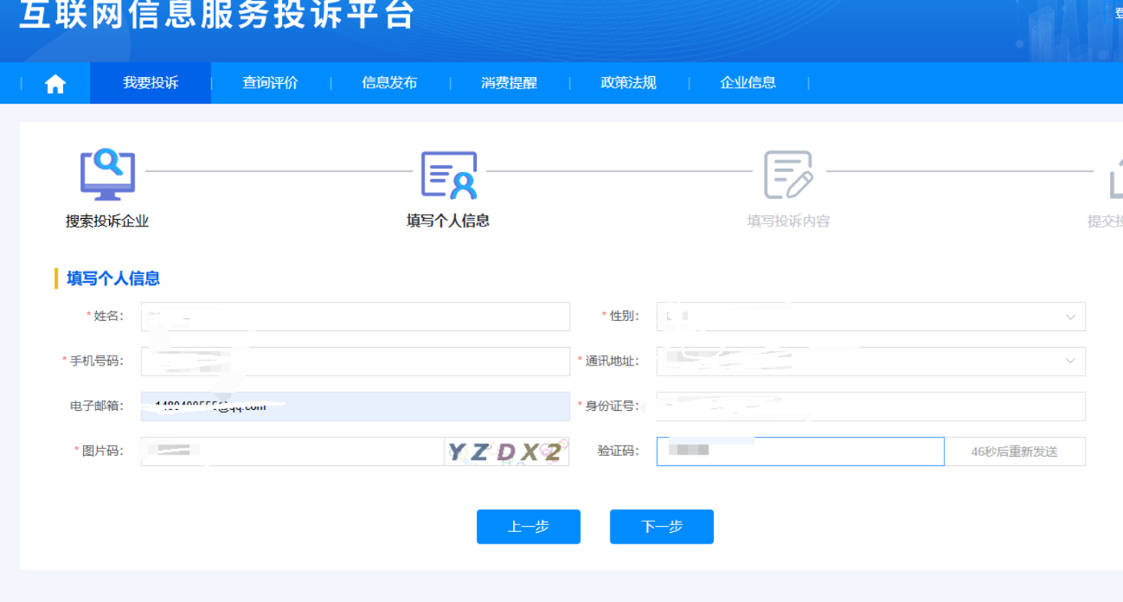The height and width of the screenshot is (602, 1123).
Task: Click the 46秒后重新发送 countdown button
Action: 1014,451
